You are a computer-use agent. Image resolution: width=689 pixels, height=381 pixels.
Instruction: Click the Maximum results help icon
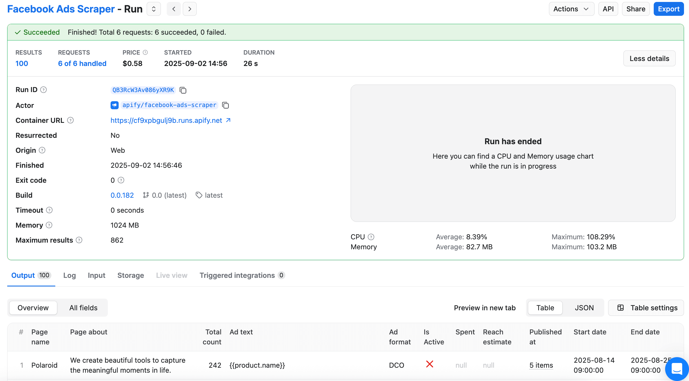(79, 240)
